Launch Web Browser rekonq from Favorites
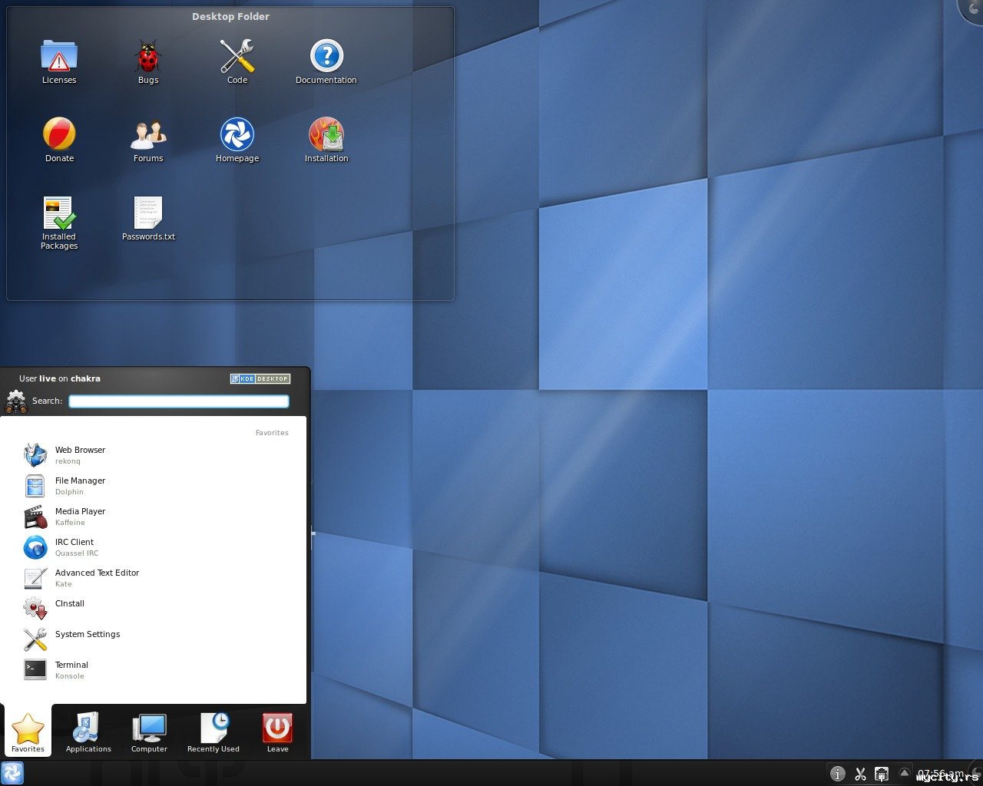The width and height of the screenshot is (983, 786). 154,455
